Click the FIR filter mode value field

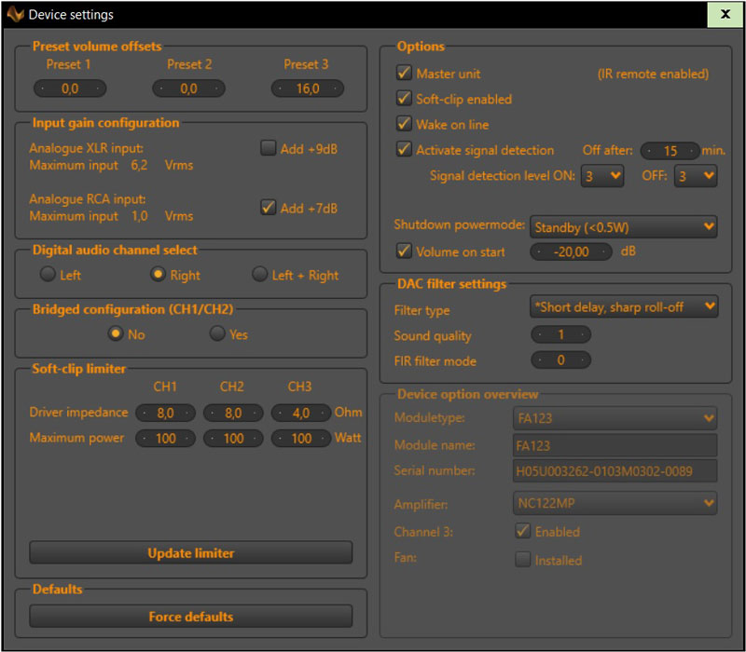click(x=561, y=360)
